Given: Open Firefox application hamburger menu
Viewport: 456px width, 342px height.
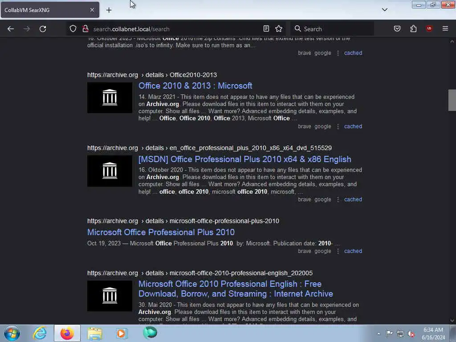Looking at the screenshot, I should (445, 28).
